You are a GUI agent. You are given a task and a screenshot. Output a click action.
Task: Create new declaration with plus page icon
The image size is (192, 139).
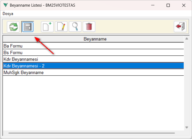tap(47, 27)
